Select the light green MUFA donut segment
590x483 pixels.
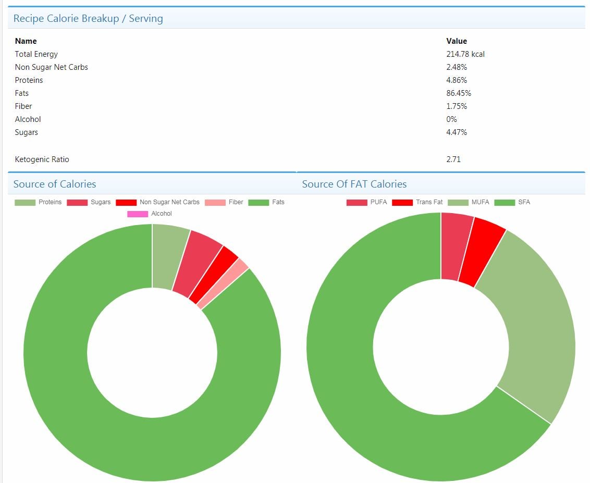(534, 327)
